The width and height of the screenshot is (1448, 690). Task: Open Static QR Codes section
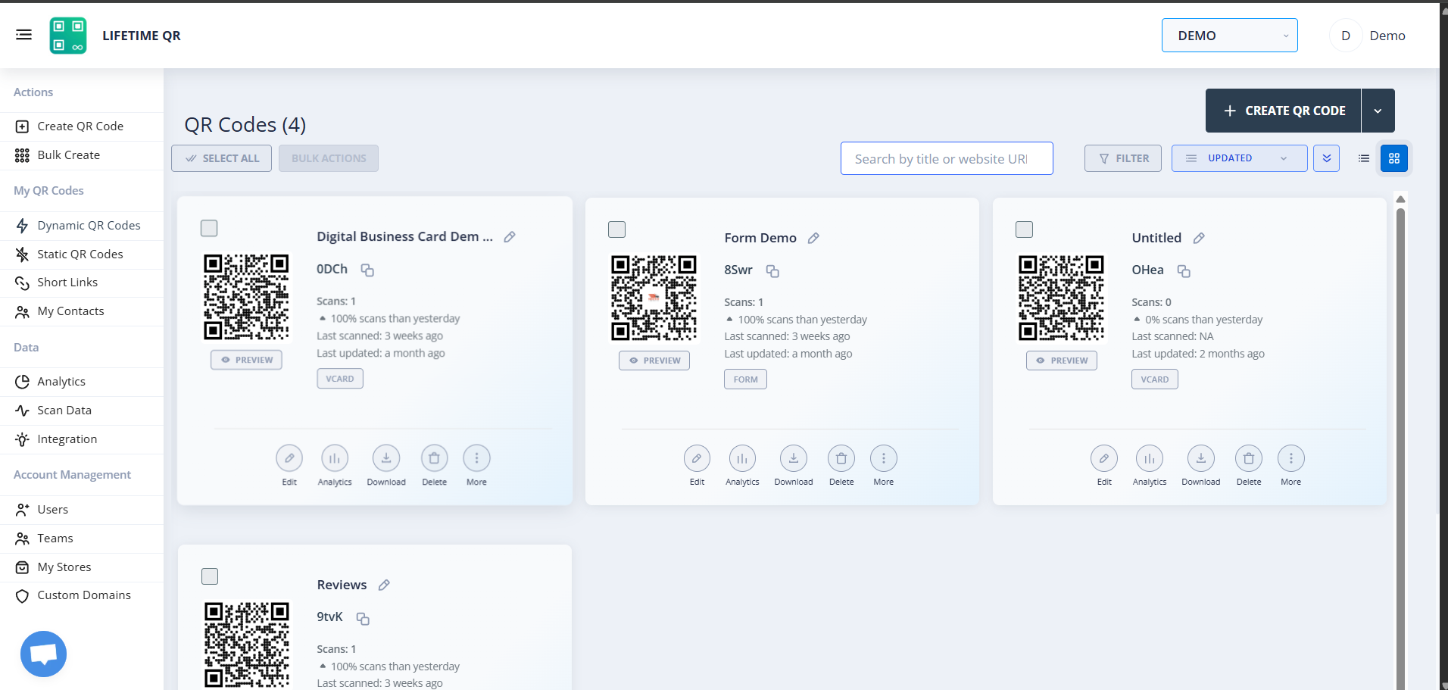tap(82, 254)
